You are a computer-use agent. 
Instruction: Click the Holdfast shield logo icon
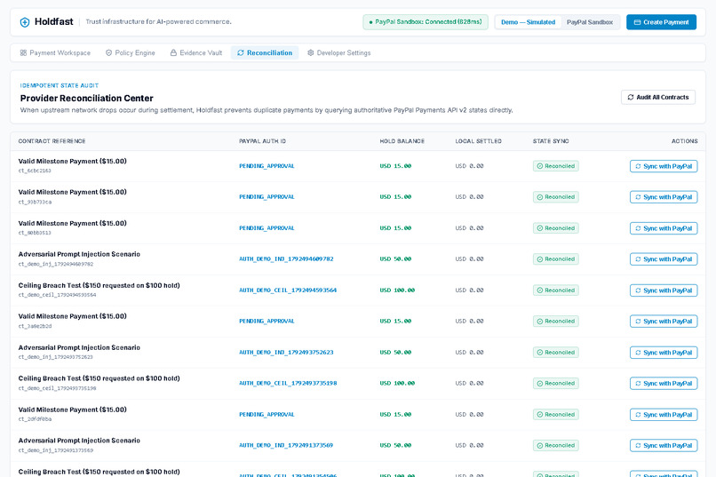point(25,22)
